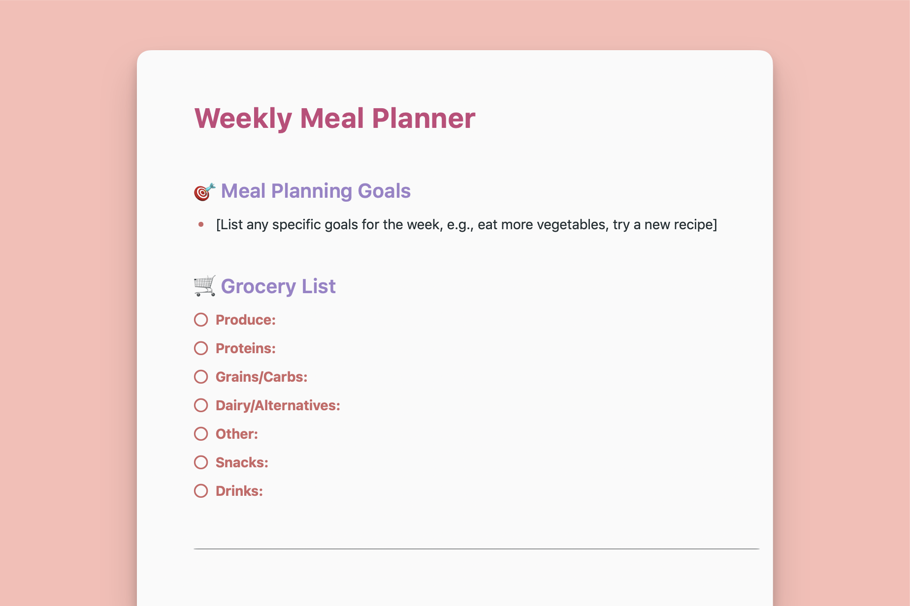Check the Produce checkbox
910x606 pixels.
(201, 320)
